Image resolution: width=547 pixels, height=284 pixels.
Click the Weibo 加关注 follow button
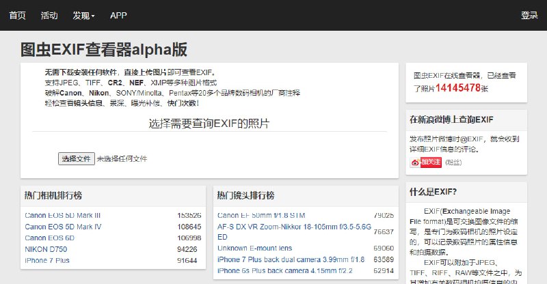tap(431, 162)
